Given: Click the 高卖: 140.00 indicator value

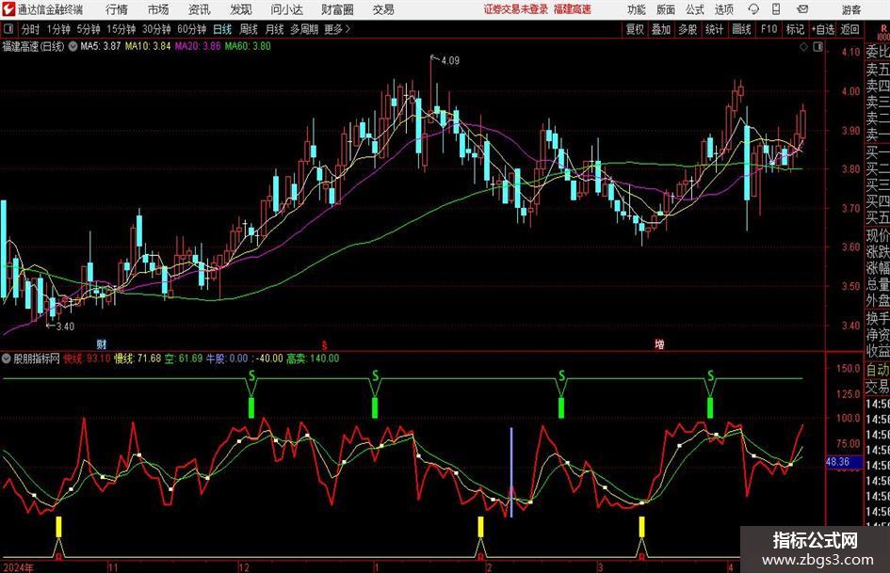Looking at the screenshot, I should coord(313,358).
